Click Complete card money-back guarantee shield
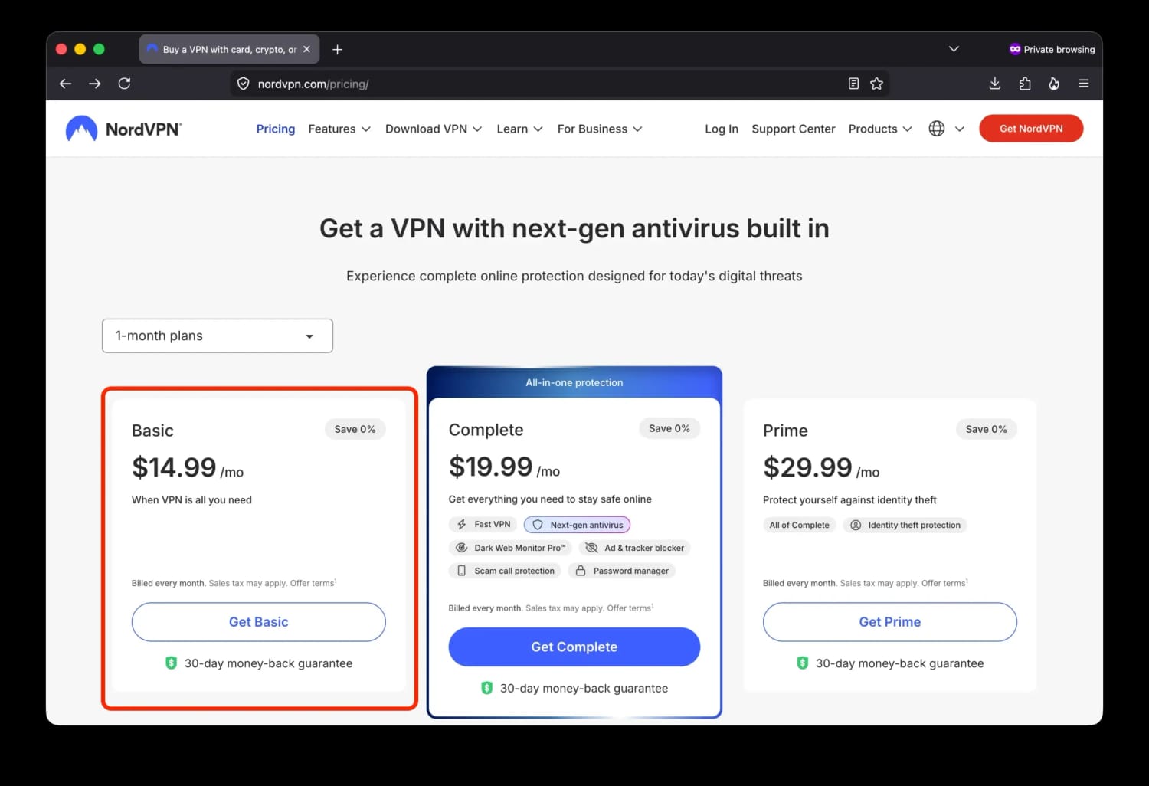The image size is (1149, 786). pyautogui.click(x=486, y=688)
